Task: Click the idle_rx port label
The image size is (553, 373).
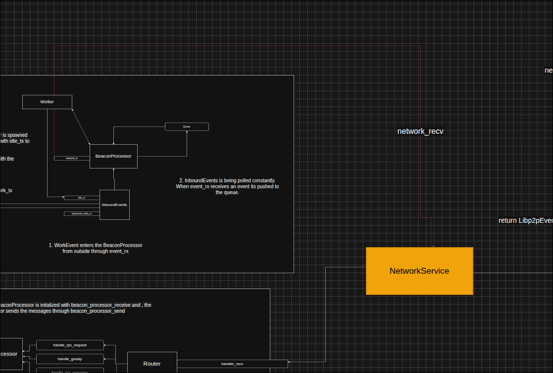Action: click(x=82, y=198)
